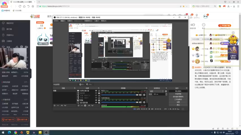Select the display capture source row
Image resolution: width=241 pixels, height=135 pixels.
pos(88,103)
